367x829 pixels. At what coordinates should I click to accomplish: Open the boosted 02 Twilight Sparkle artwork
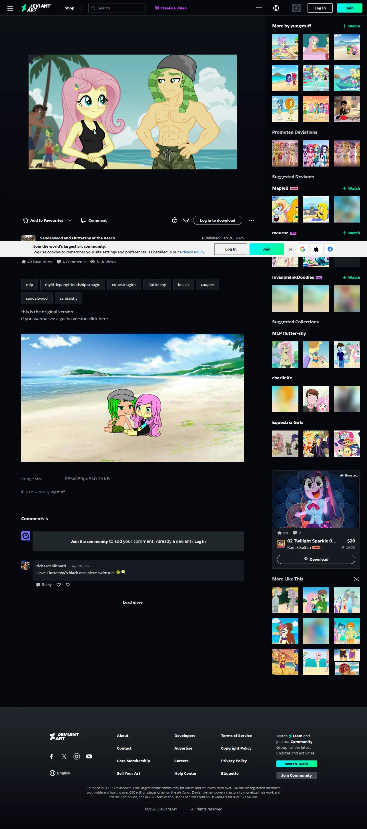pos(316,499)
